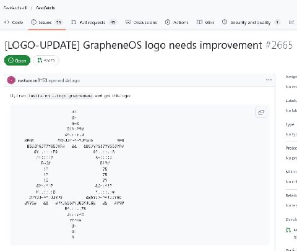Open the comment's three-dot options menu
The width and height of the screenshot is (297, 251).
pos(269,80)
